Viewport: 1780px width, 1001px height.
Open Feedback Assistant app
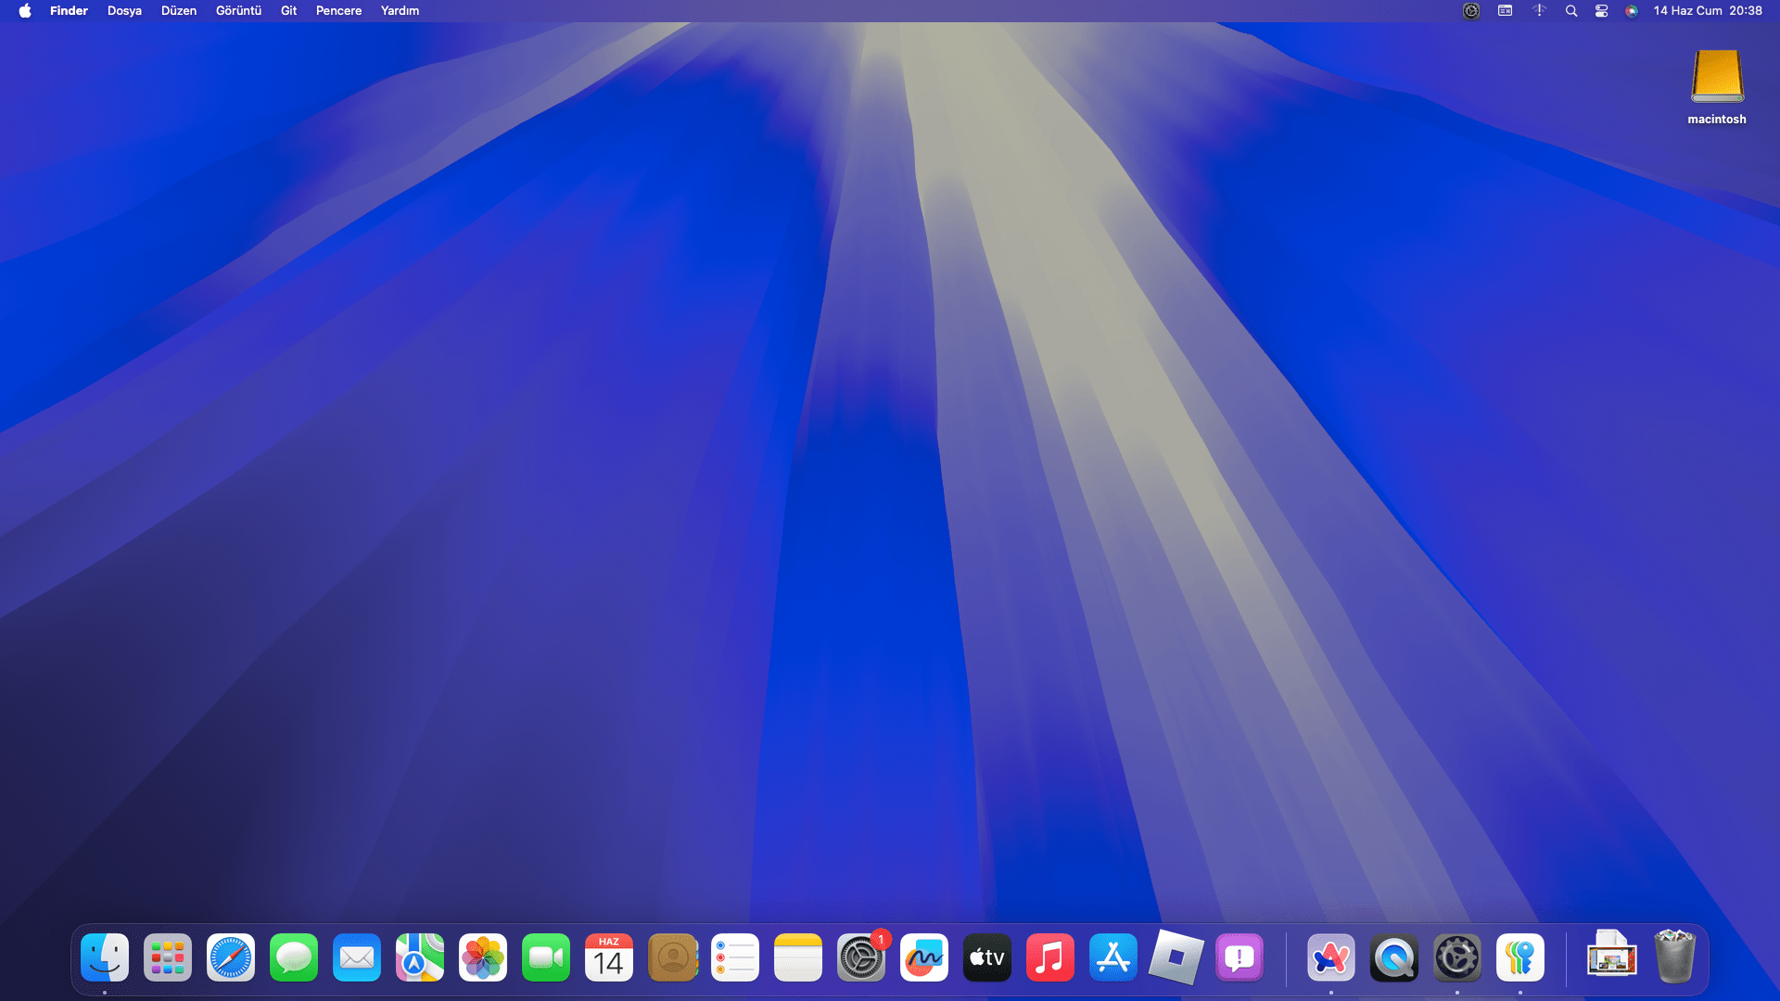[1240, 957]
